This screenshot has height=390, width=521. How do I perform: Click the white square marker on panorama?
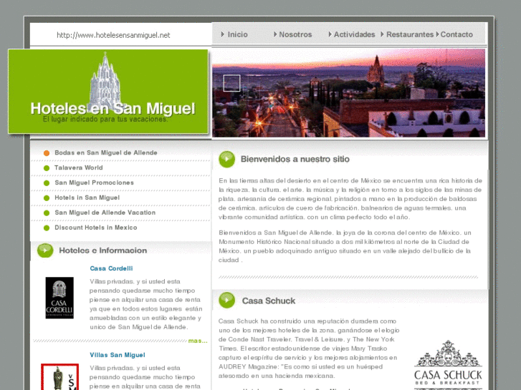231,83
